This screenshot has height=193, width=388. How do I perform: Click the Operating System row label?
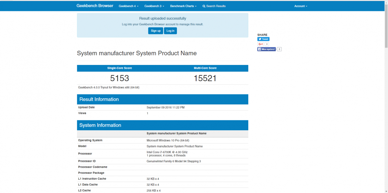pyautogui.click(x=90, y=140)
